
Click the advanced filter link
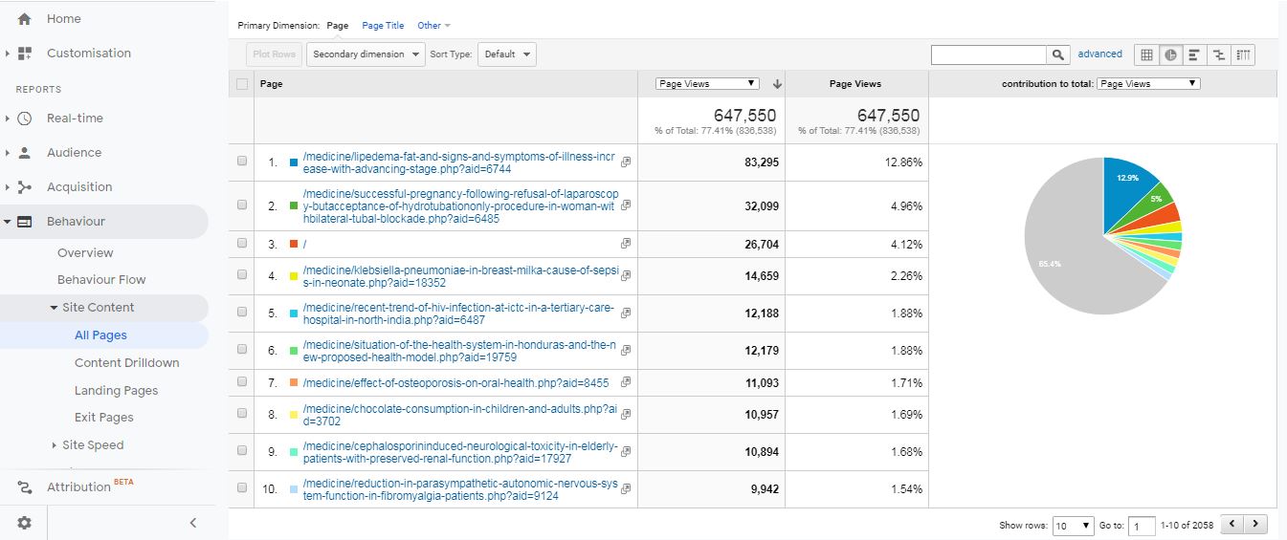[1099, 54]
